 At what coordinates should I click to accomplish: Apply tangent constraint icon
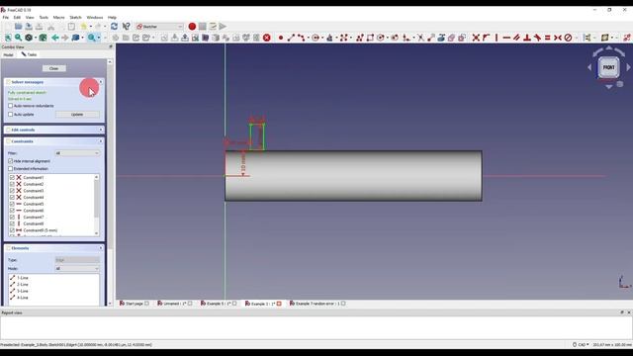tap(537, 38)
